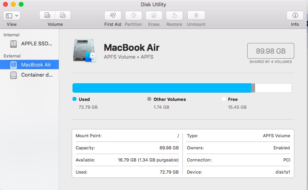The width and height of the screenshot is (308, 190).
Task: Click the Erase toolbar icon
Action: (x=154, y=16)
